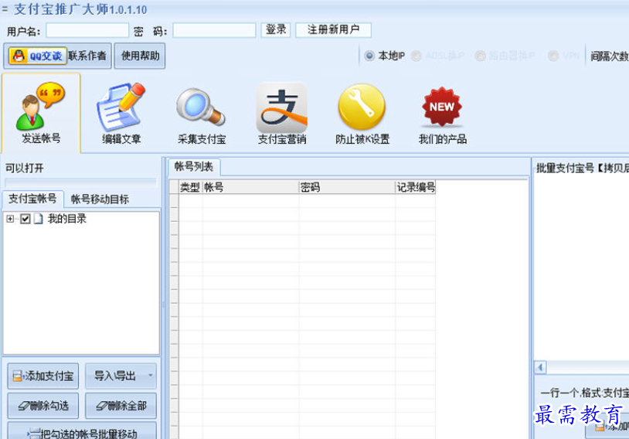Click the 密码 column header
Image resolution: width=629 pixels, height=439 pixels.
pyautogui.click(x=347, y=187)
